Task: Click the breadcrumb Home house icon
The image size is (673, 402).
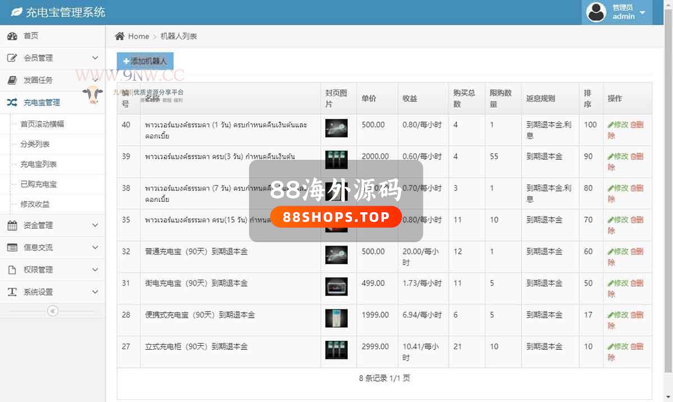Action: tap(119, 36)
